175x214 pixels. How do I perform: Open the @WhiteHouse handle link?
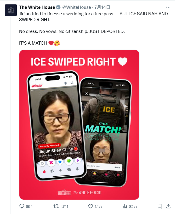77,7
